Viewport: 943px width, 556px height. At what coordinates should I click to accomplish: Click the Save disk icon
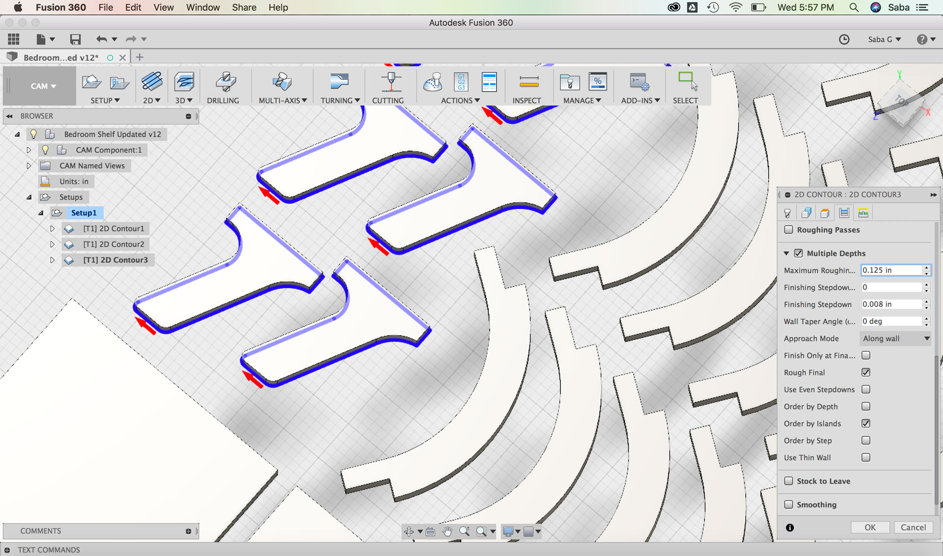(x=75, y=39)
